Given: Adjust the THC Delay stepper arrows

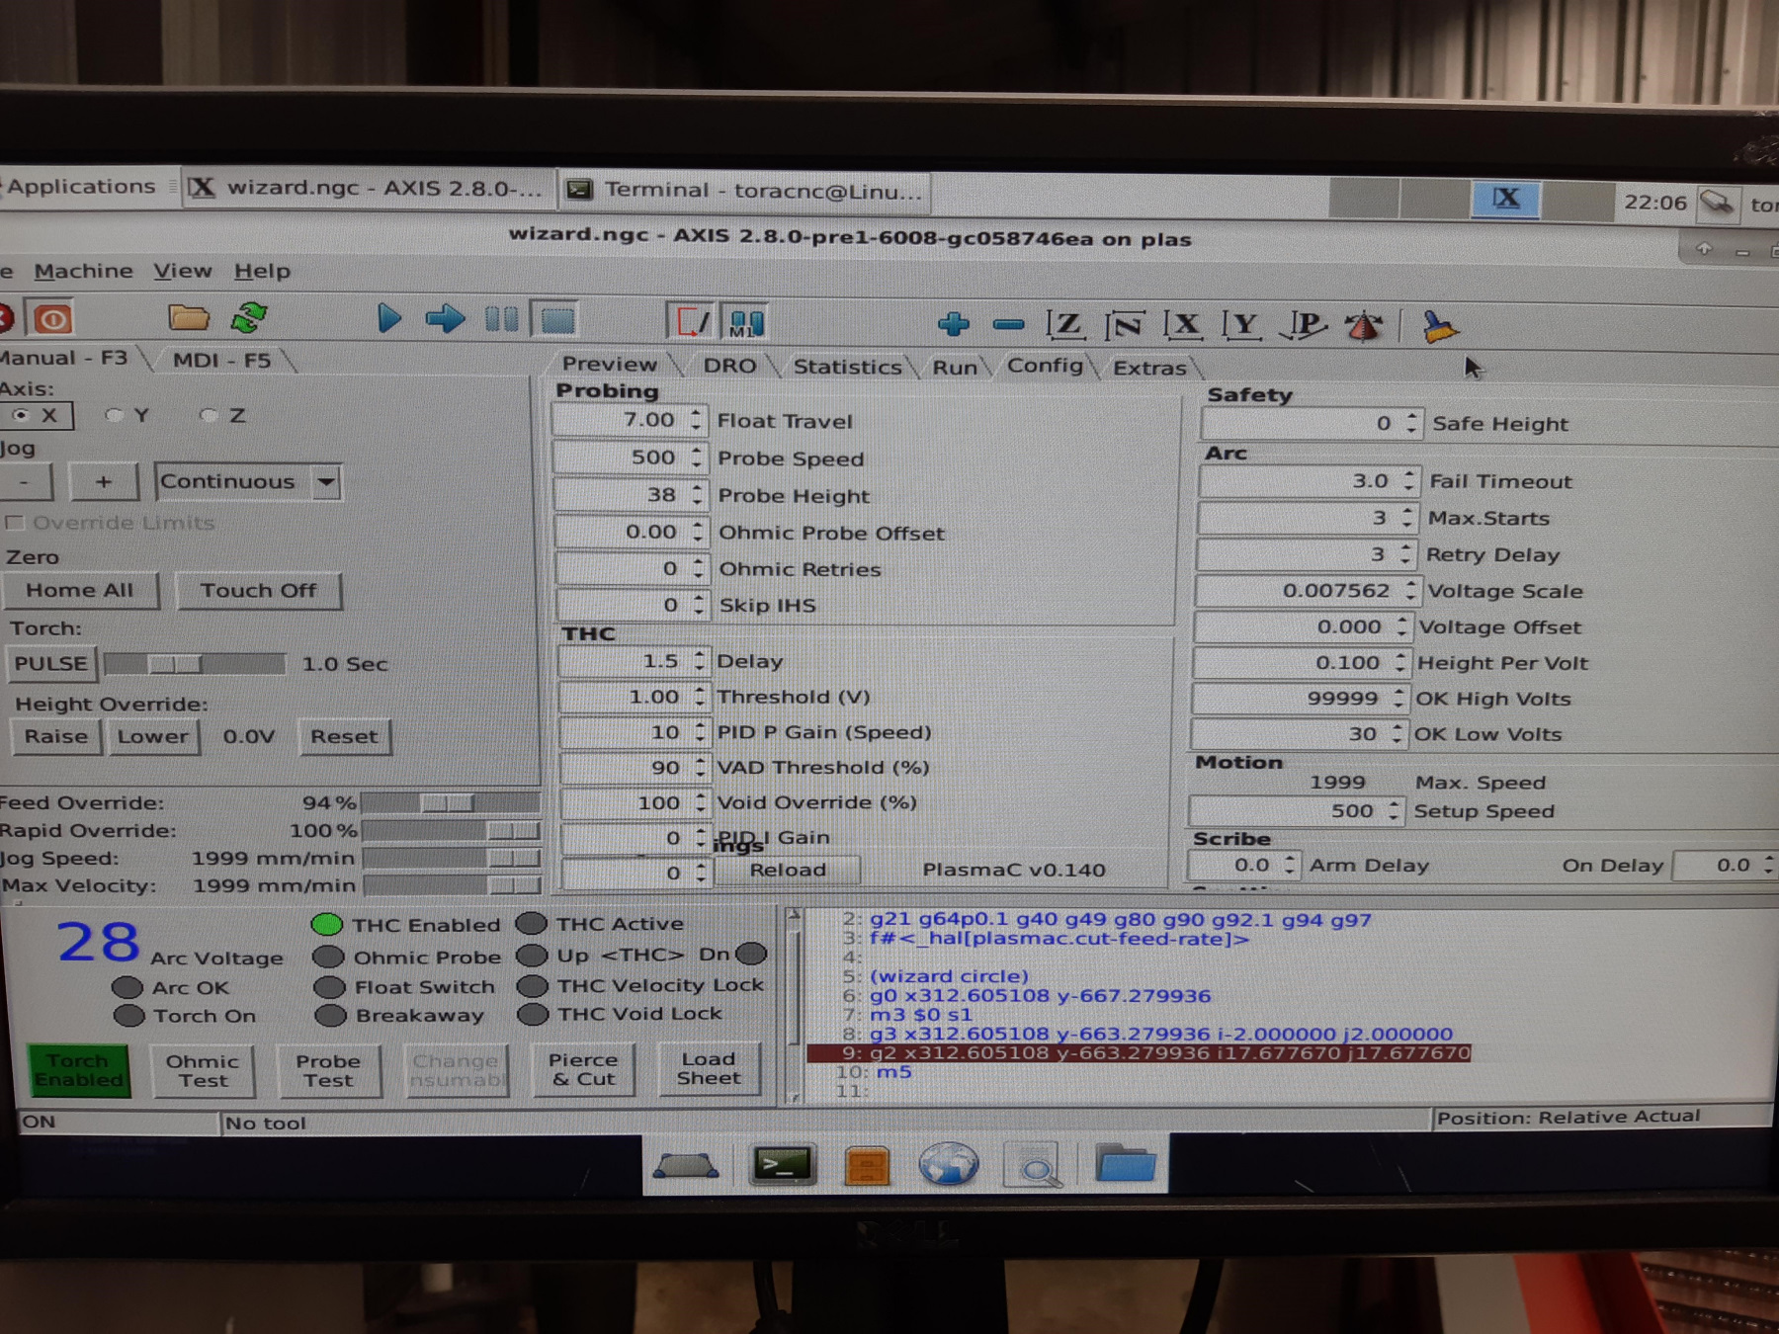Looking at the screenshot, I should [700, 660].
